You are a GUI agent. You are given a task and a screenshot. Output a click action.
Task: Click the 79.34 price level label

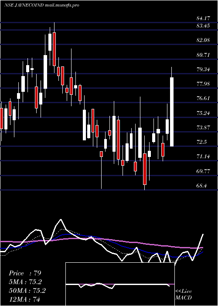click(203, 69)
